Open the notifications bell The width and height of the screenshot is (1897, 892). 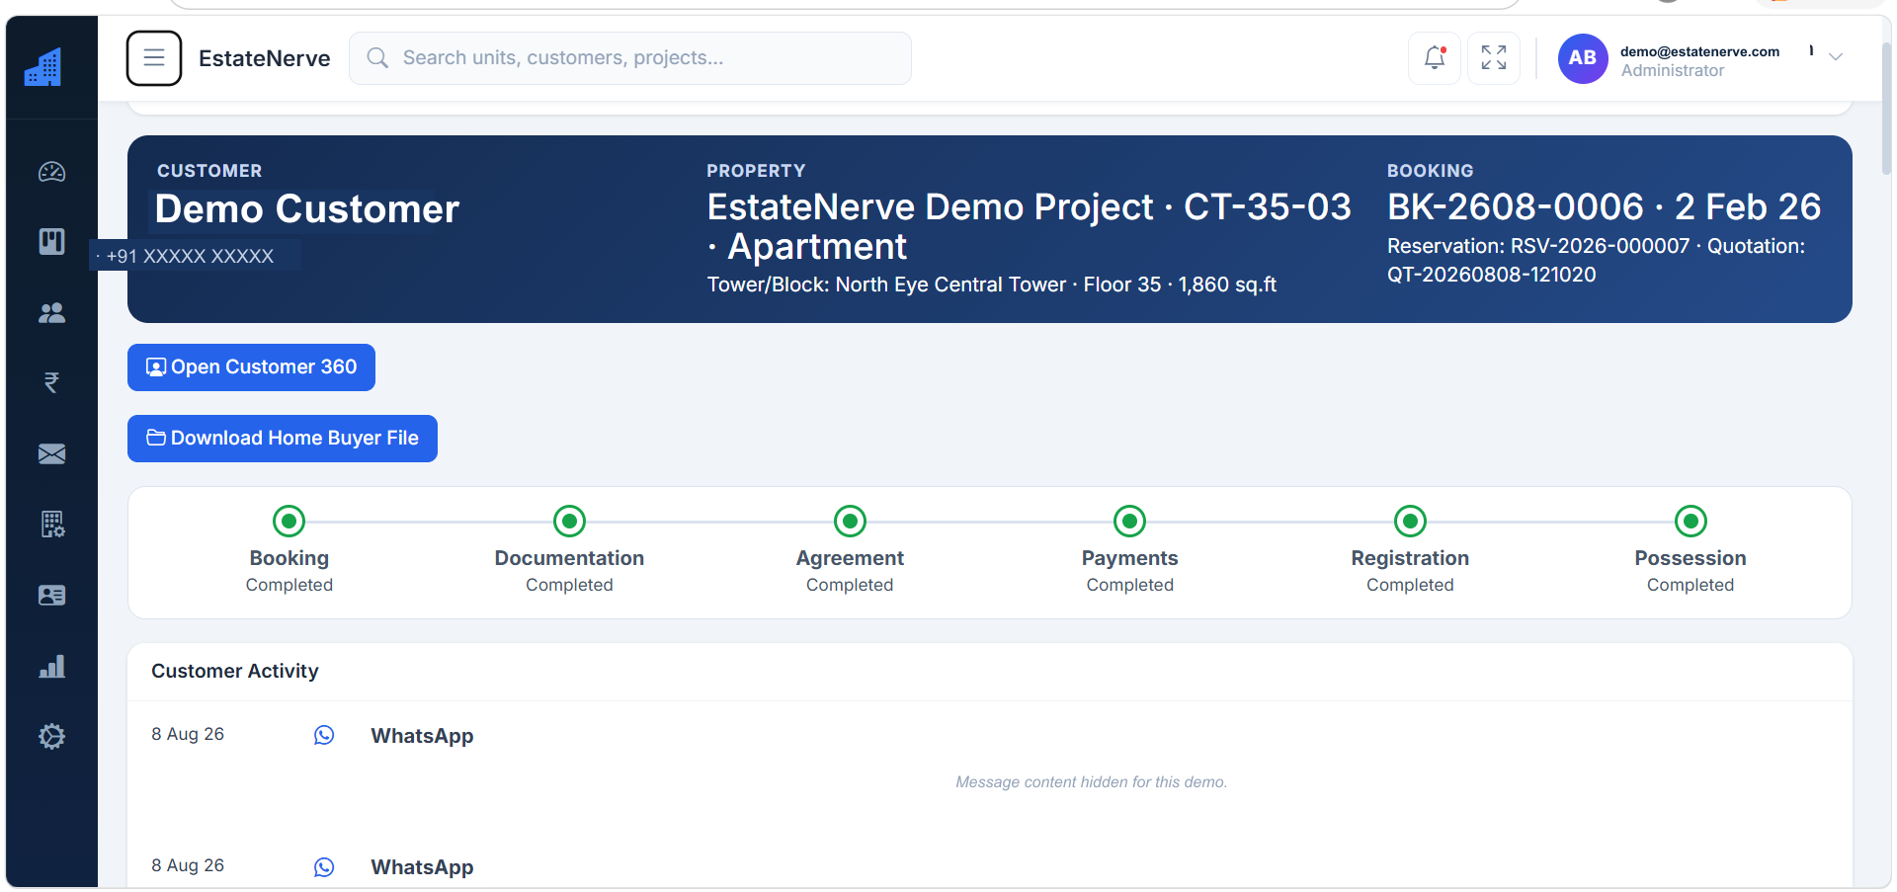pos(1435,58)
